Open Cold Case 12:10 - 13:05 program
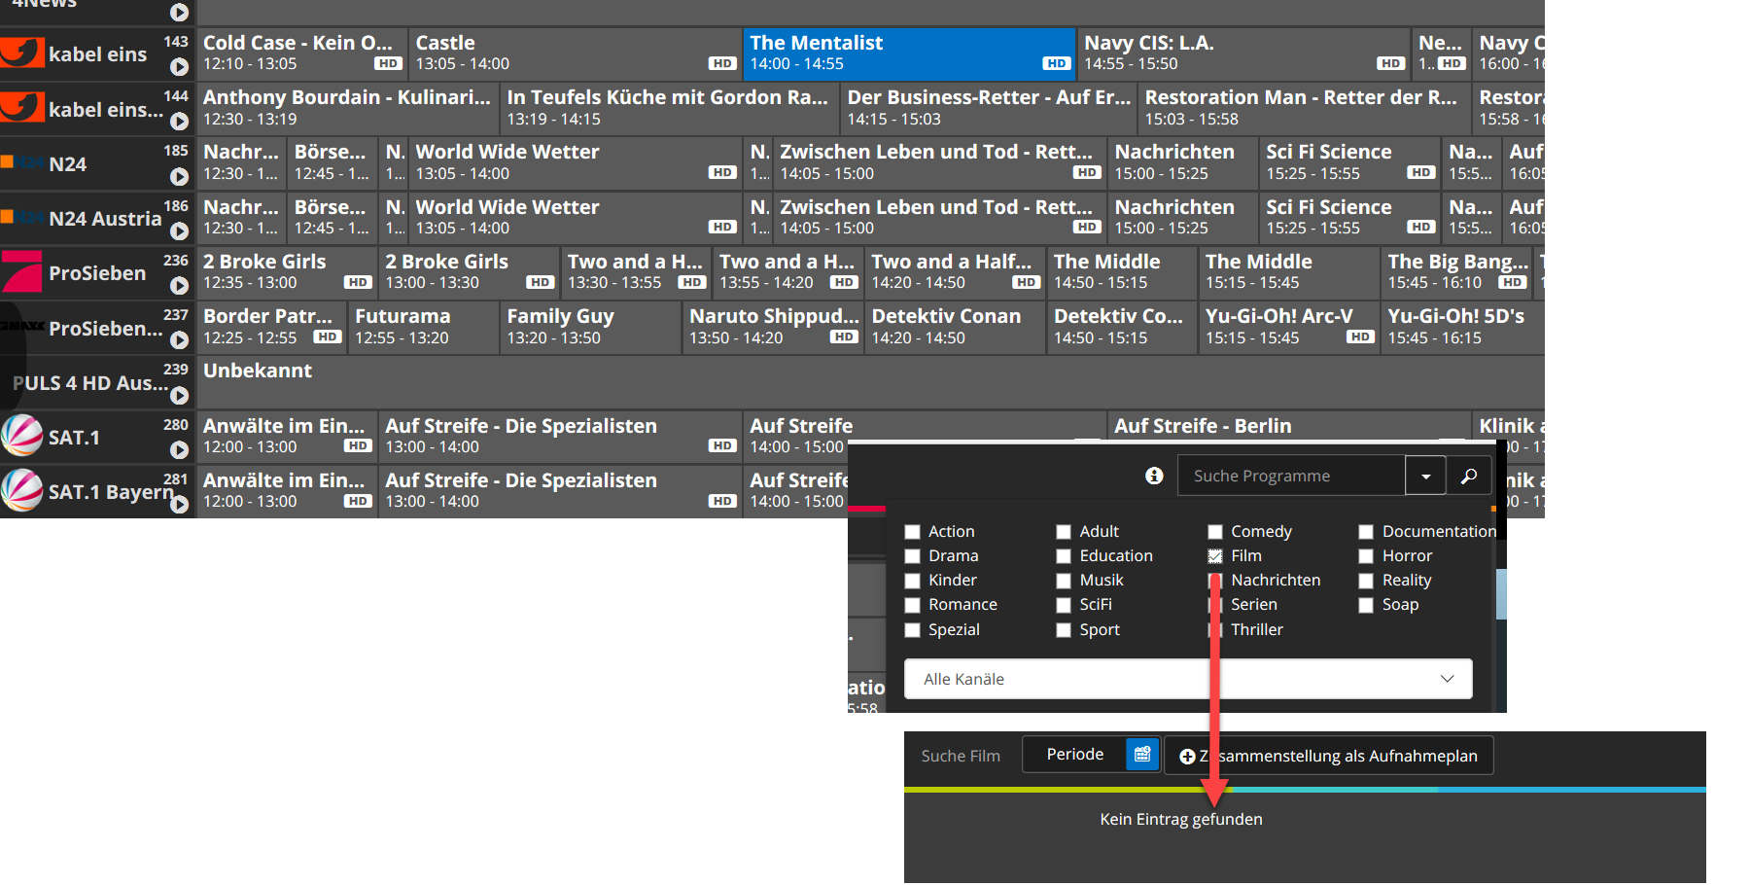1750x885 pixels. point(302,53)
